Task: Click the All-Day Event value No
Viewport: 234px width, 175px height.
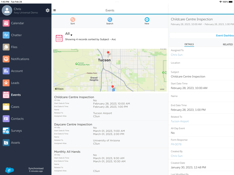Action: [173, 133]
